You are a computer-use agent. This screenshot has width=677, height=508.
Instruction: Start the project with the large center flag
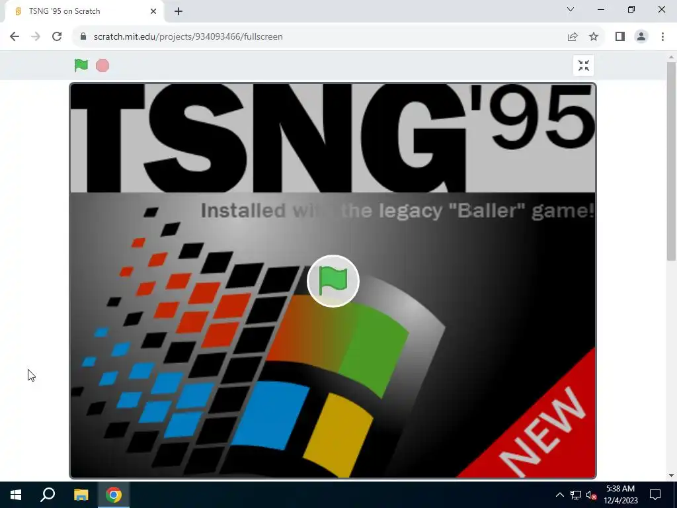click(333, 281)
